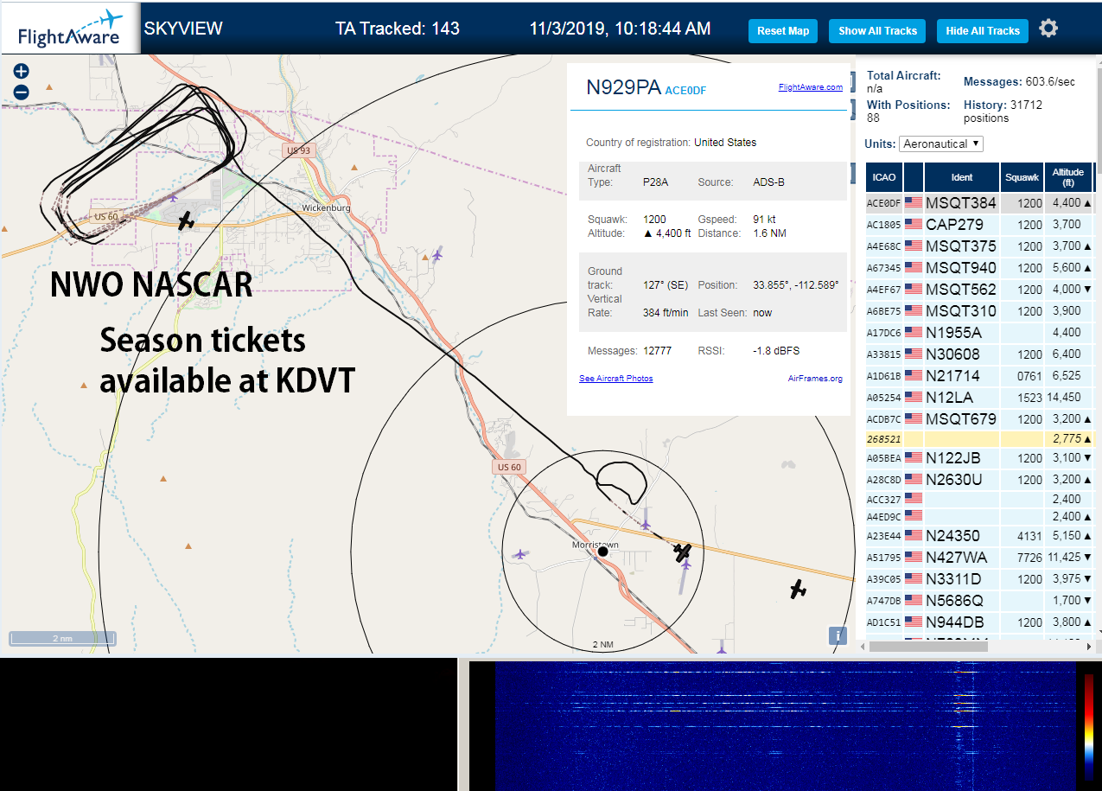Select the MSQT310 aircraft row

coord(979,311)
